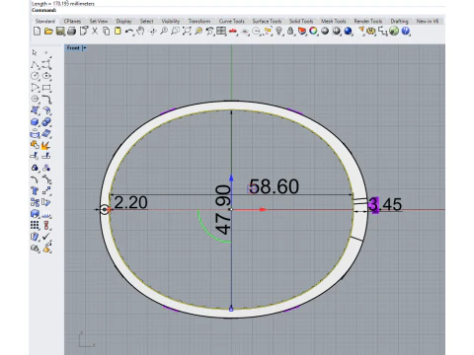Image resolution: width=474 pixels, height=355 pixels.
Task: Click the Fillet Curves sidebar tool
Action: (46, 99)
